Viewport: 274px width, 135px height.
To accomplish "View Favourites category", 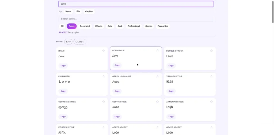I will tap(163, 26).
